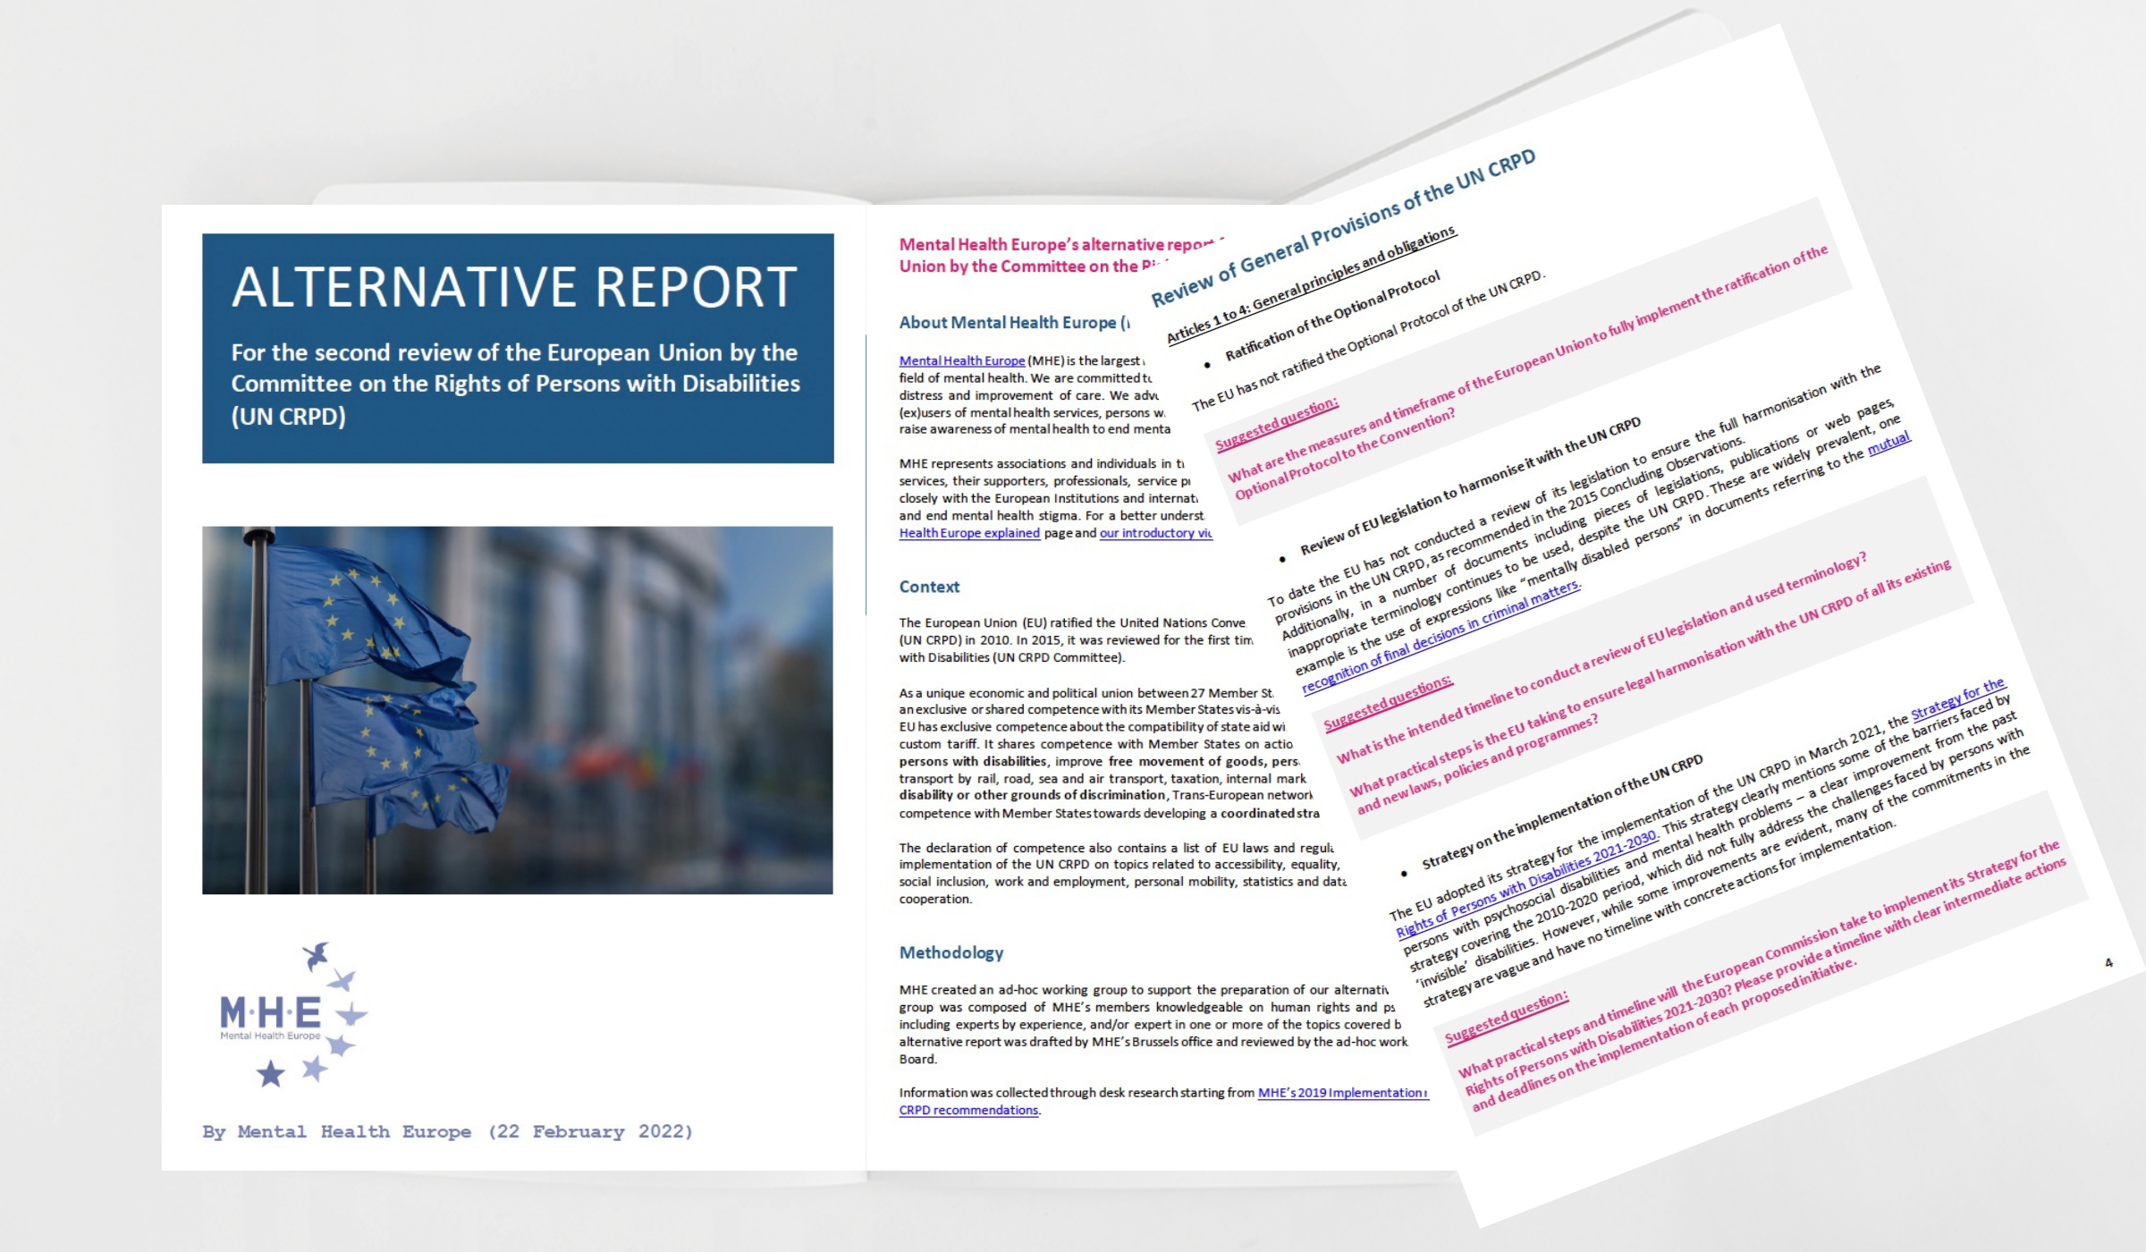The height and width of the screenshot is (1252, 2146).
Task: Click paragraph starting 'The European Union (EU) ratified'
Action: [x=1076, y=640]
